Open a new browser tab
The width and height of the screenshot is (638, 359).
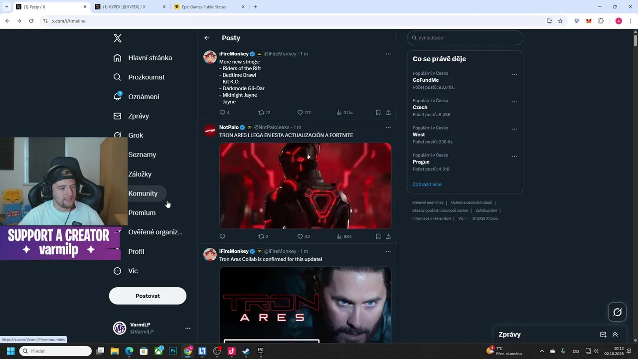pyautogui.click(x=255, y=7)
